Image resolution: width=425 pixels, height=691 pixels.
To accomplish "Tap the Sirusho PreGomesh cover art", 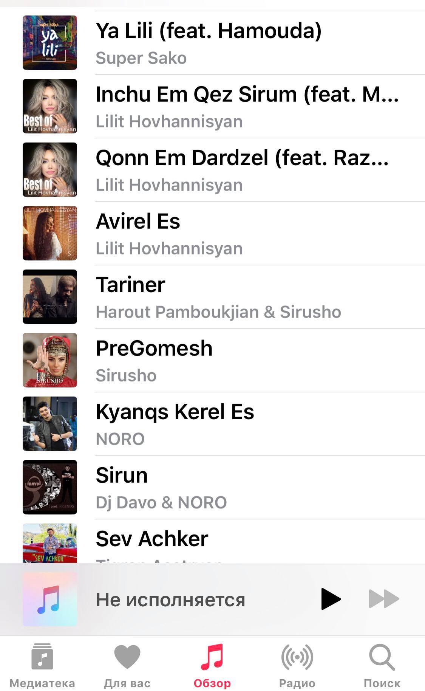I will 50,360.
